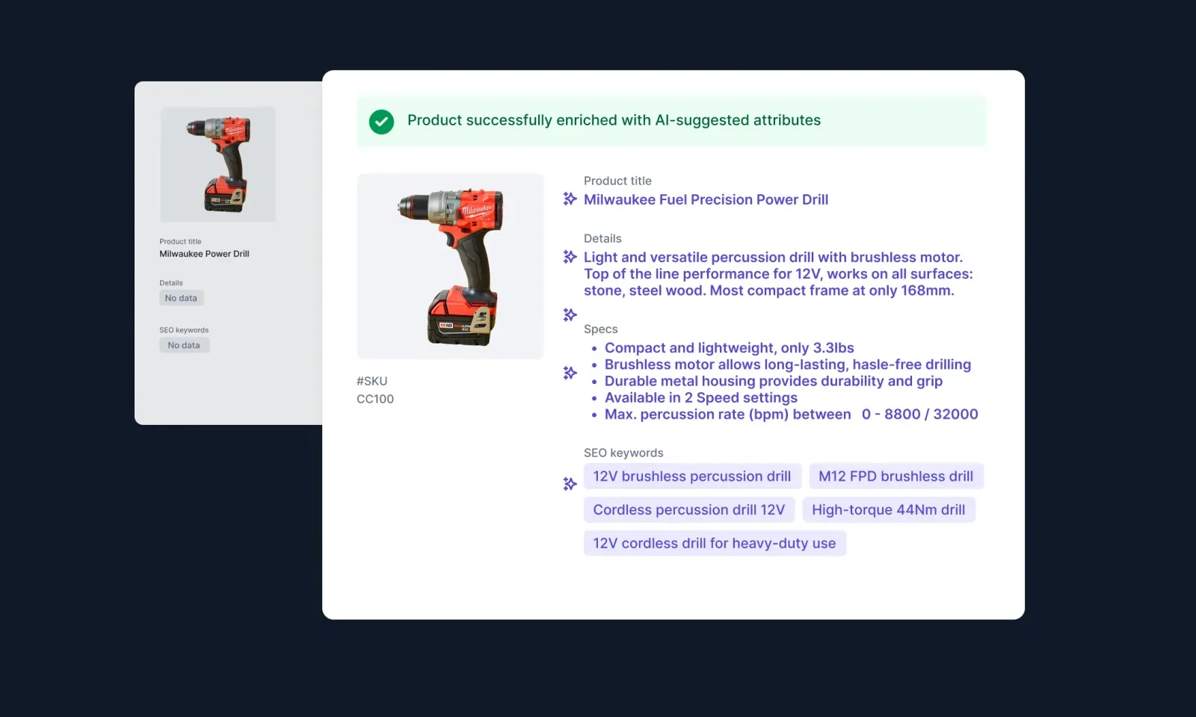1196x717 pixels.
Task: Click the AI sparkle icon beside Specs bullet list
Action: (x=570, y=373)
